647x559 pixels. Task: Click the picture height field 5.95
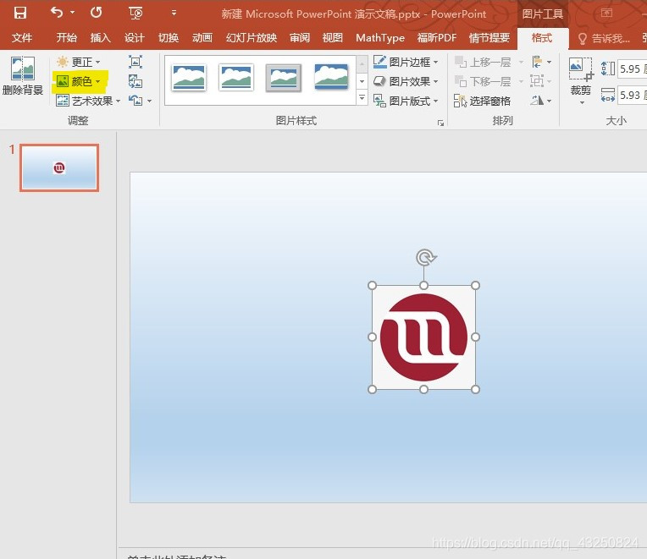point(632,69)
